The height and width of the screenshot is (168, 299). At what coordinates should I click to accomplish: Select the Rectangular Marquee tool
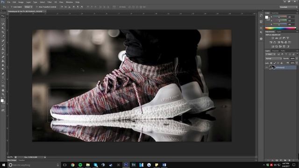click(x=3, y=20)
